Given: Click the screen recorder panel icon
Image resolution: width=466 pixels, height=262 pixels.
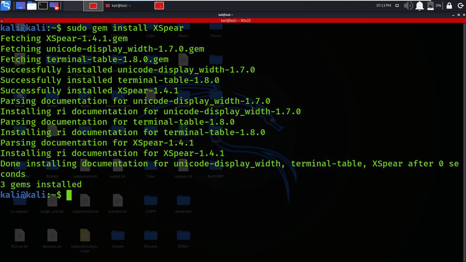Looking at the screenshot, I should (55, 6).
